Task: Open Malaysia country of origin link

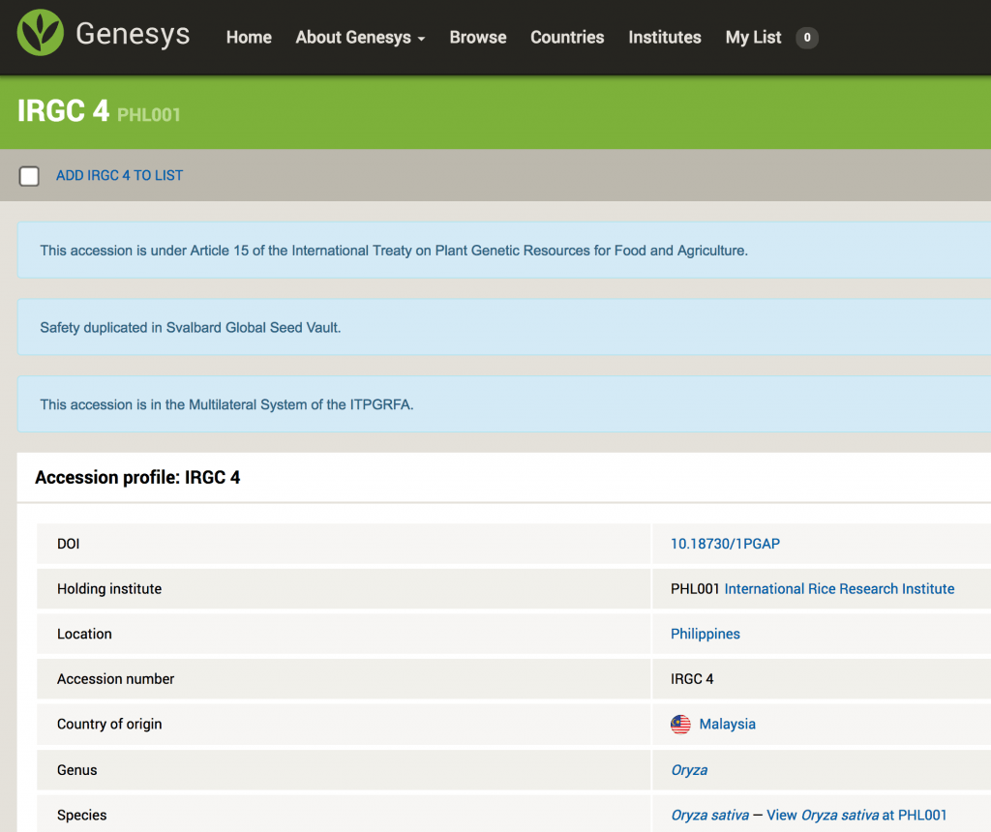Action: pyautogui.click(x=727, y=724)
